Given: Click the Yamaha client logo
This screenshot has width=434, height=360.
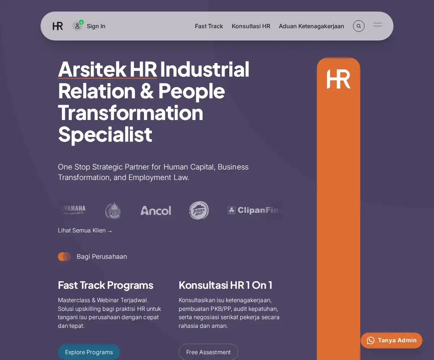Looking at the screenshot, I should pos(73,210).
